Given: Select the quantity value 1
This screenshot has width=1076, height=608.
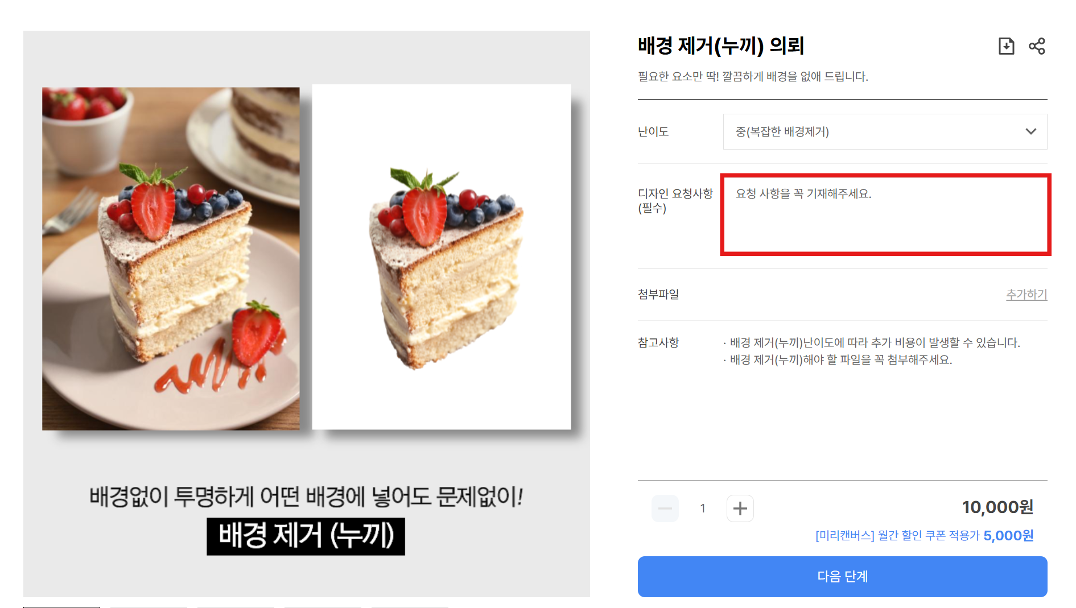Looking at the screenshot, I should tap(703, 508).
